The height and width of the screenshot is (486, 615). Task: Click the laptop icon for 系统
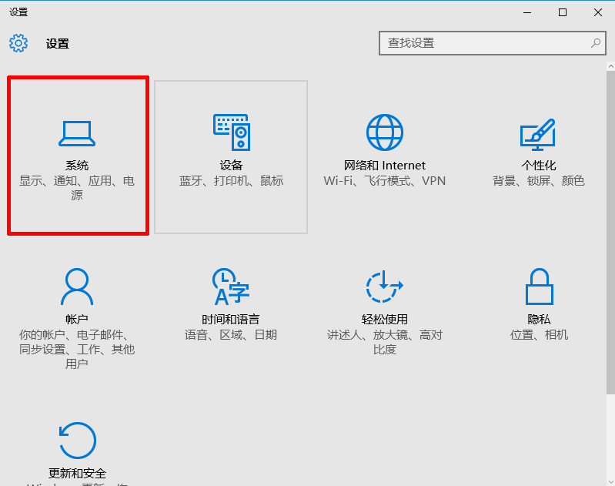pyautogui.click(x=77, y=133)
